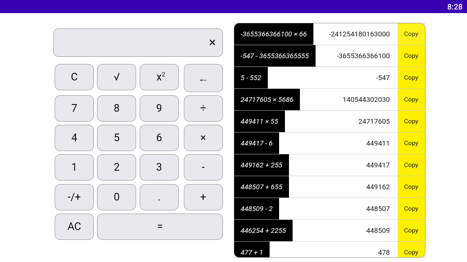Select the history entry 448509 - 2
The image size is (467, 262).
[x=256, y=209]
